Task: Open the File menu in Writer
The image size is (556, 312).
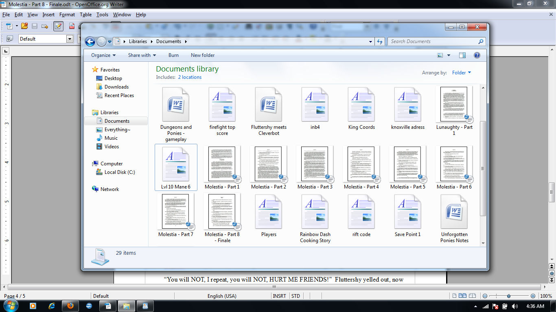Action: point(6,15)
